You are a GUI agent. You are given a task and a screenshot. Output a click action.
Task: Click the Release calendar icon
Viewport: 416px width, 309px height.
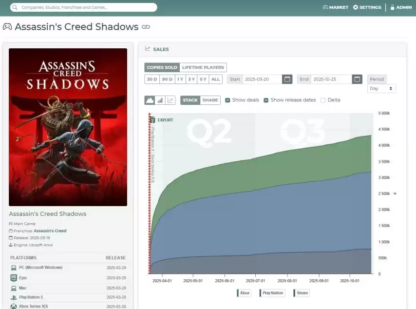point(11,238)
